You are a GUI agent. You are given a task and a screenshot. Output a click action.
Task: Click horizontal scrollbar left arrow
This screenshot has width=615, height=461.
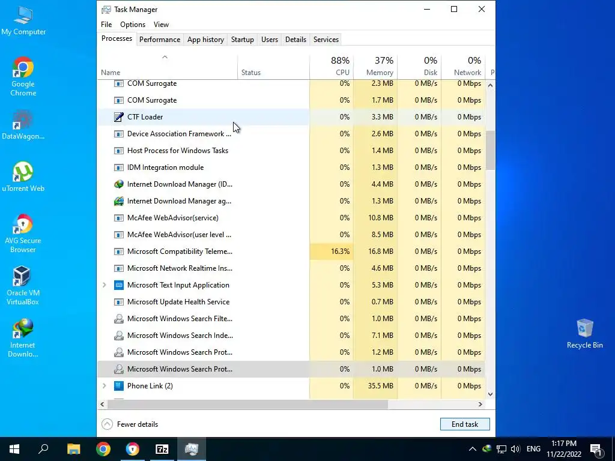tap(102, 404)
